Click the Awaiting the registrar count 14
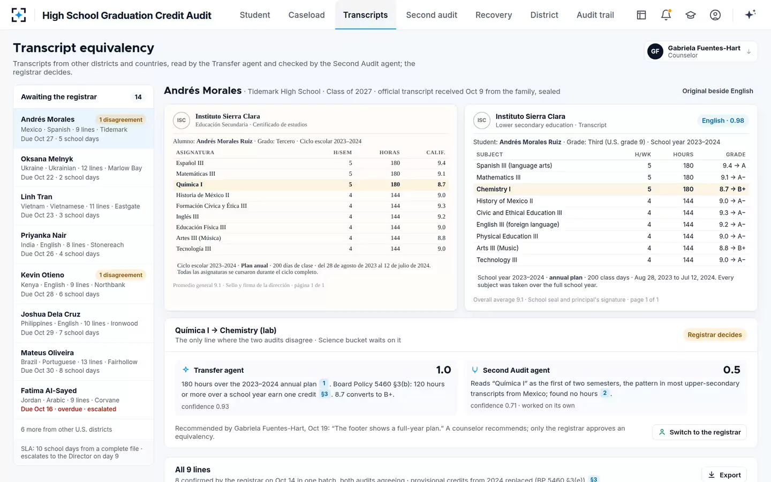The height and width of the screenshot is (482, 771). click(x=138, y=97)
